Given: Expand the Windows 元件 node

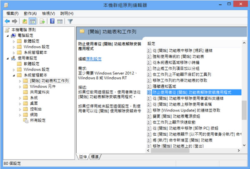Looking at the screenshot, I should (20, 87).
